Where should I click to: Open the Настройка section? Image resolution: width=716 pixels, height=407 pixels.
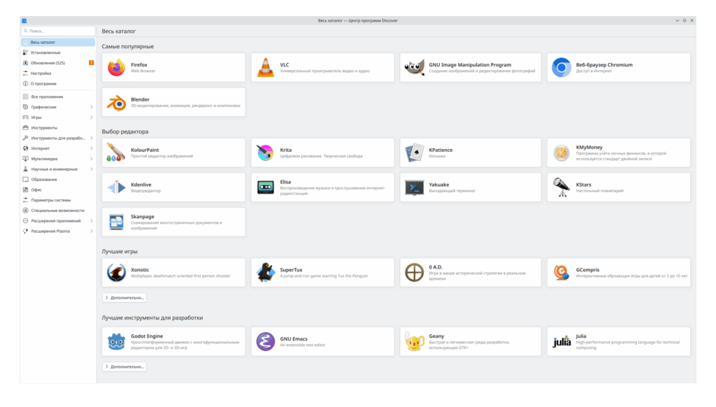[x=58, y=73]
